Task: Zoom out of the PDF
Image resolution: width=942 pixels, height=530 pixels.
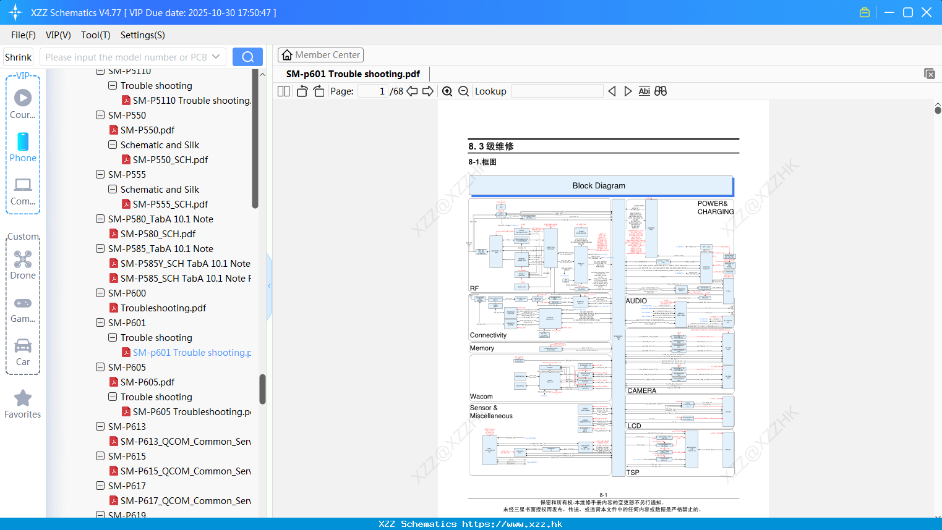Action: click(463, 91)
